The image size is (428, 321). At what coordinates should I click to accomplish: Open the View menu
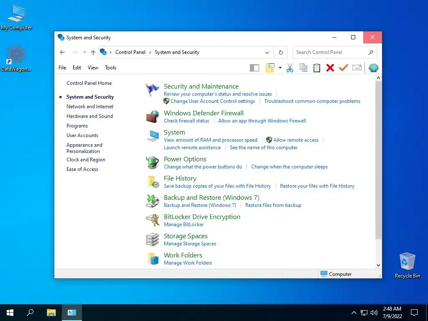coord(93,68)
